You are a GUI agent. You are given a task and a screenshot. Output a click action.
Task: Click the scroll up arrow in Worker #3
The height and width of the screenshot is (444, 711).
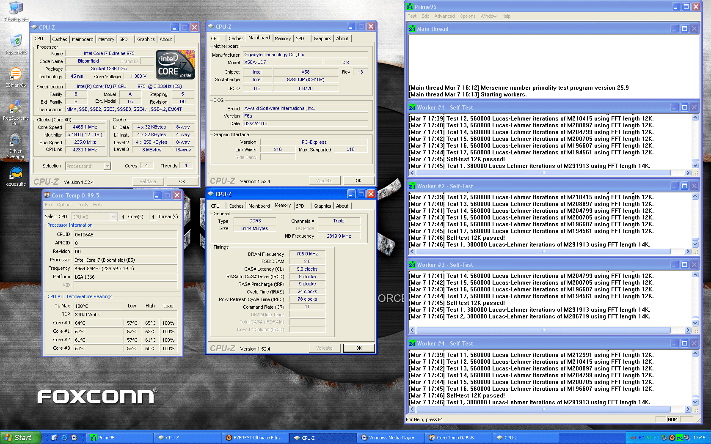(695, 275)
